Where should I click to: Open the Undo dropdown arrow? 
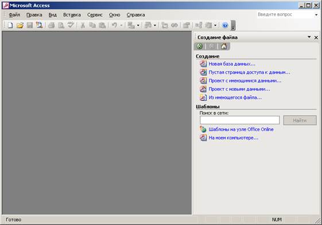click(121, 25)
